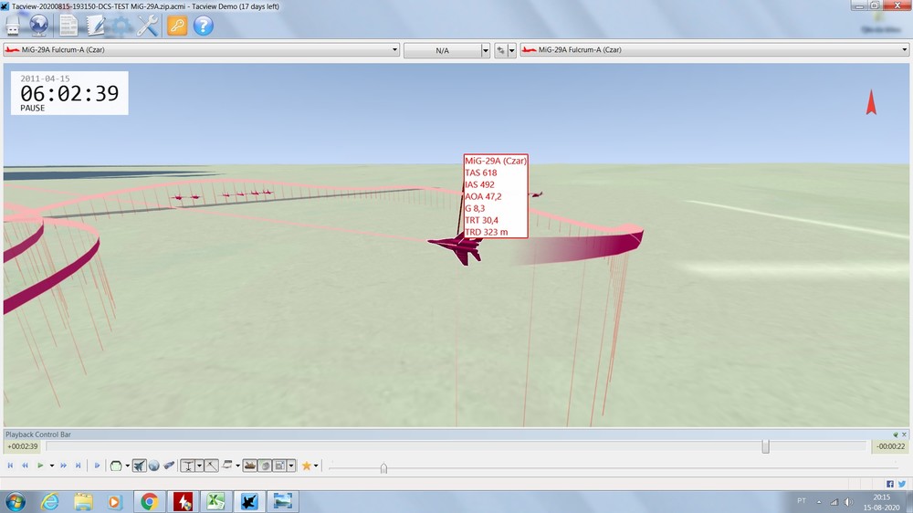Toggle the square object filter icon
The width and height of the screenshot is (913, 513).
tap(279, 466)
